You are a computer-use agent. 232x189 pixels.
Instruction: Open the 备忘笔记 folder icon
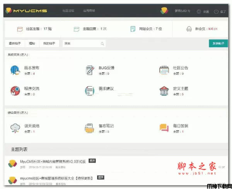coord(90,128)
